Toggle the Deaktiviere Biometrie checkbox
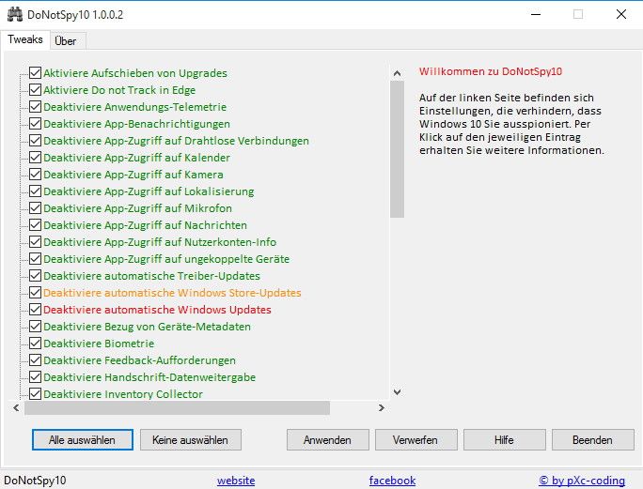 (x=36, y=344)
